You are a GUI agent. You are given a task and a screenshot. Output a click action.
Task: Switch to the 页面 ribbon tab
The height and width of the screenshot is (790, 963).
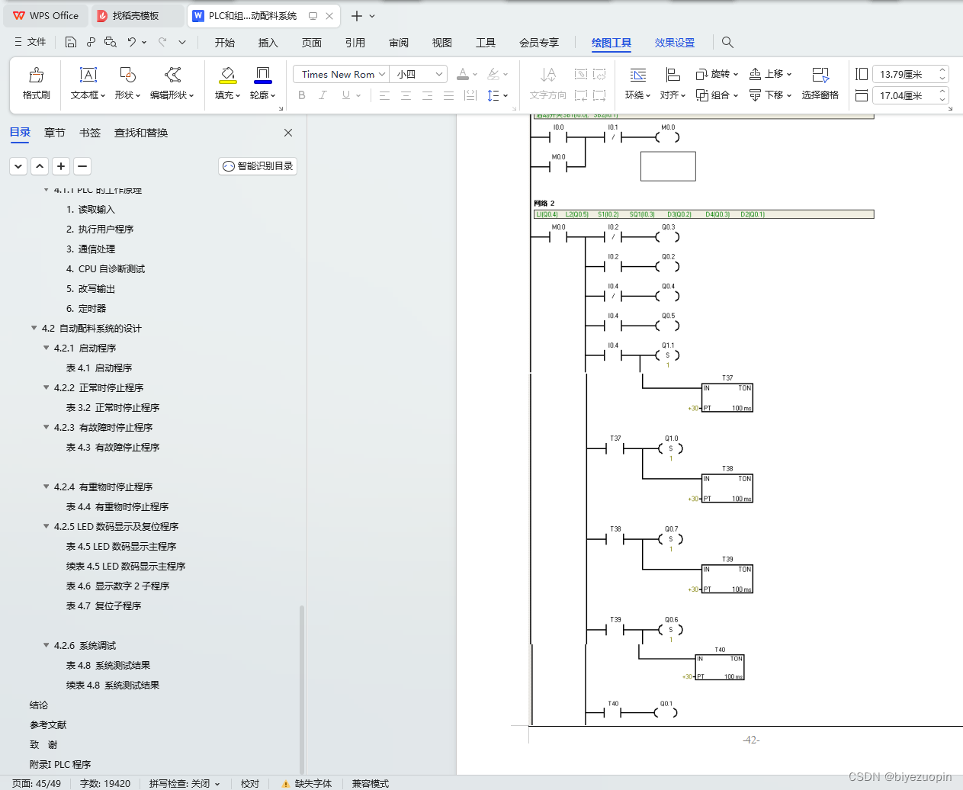coord(312,43)
